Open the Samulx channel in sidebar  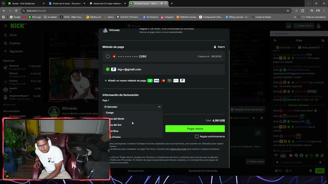[x=22, y=75]
